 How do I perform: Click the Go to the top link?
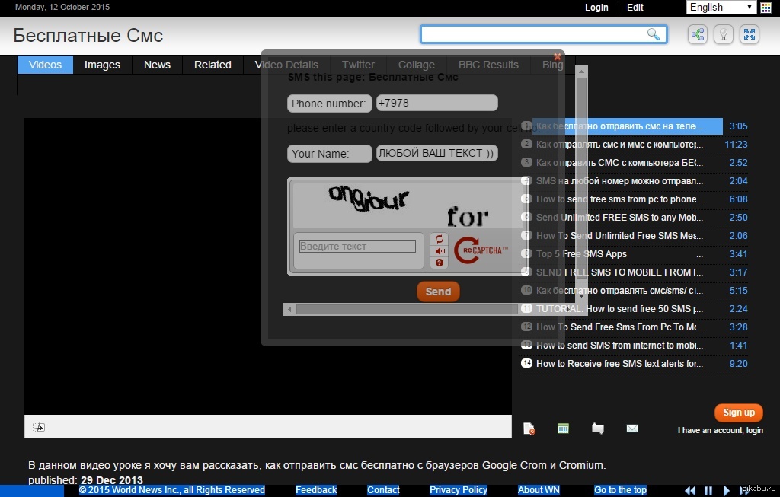pos(620,490)
